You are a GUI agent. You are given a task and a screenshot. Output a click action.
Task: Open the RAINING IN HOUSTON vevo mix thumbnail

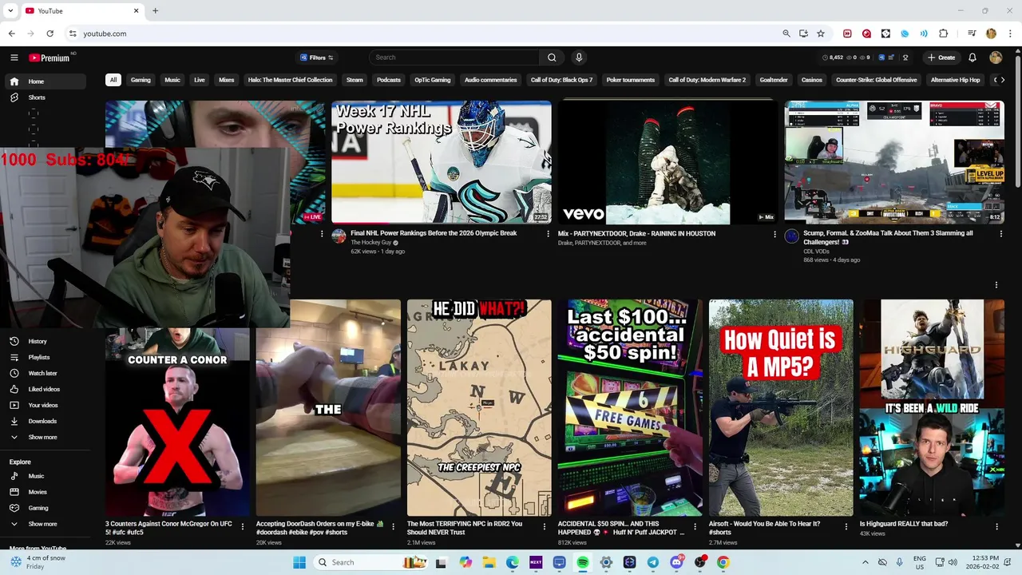(x=667, y=162)
